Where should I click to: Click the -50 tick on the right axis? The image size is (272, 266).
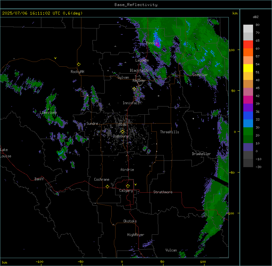pos(232,172)
